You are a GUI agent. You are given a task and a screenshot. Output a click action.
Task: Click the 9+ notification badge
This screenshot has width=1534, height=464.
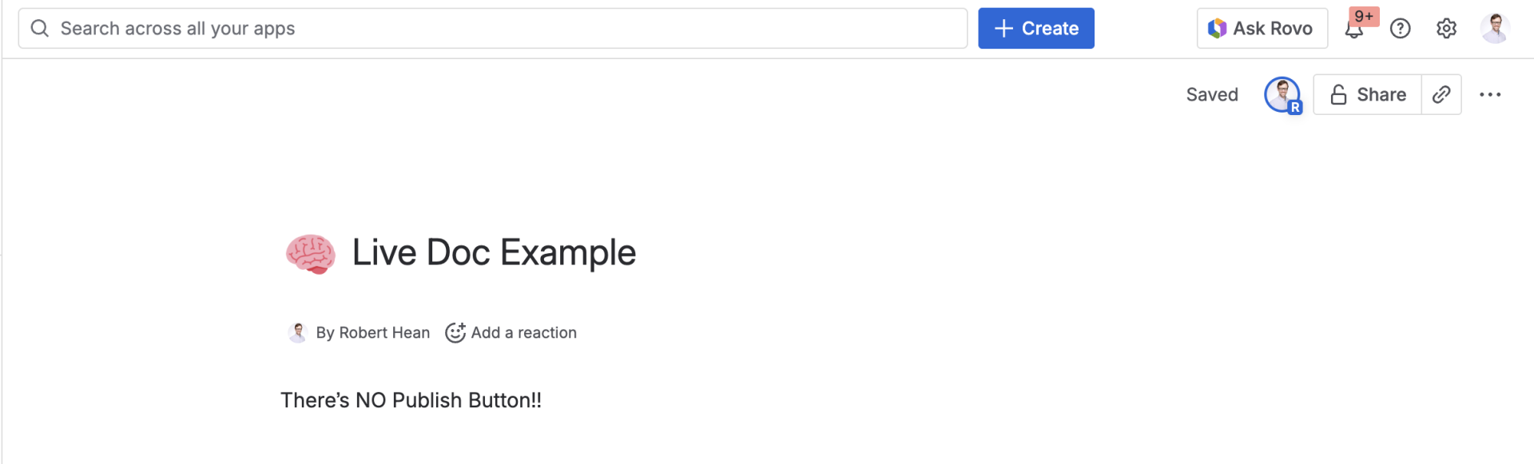click(1364, 17)
